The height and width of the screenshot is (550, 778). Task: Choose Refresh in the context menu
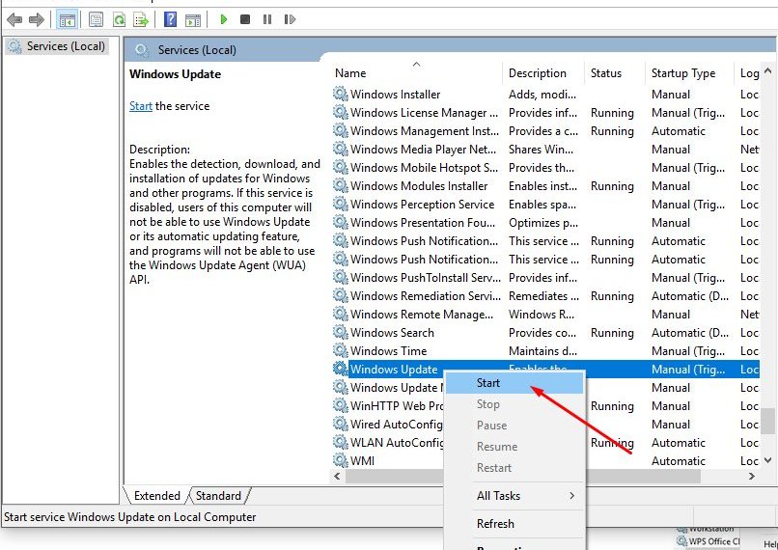[x=514, y=524]
